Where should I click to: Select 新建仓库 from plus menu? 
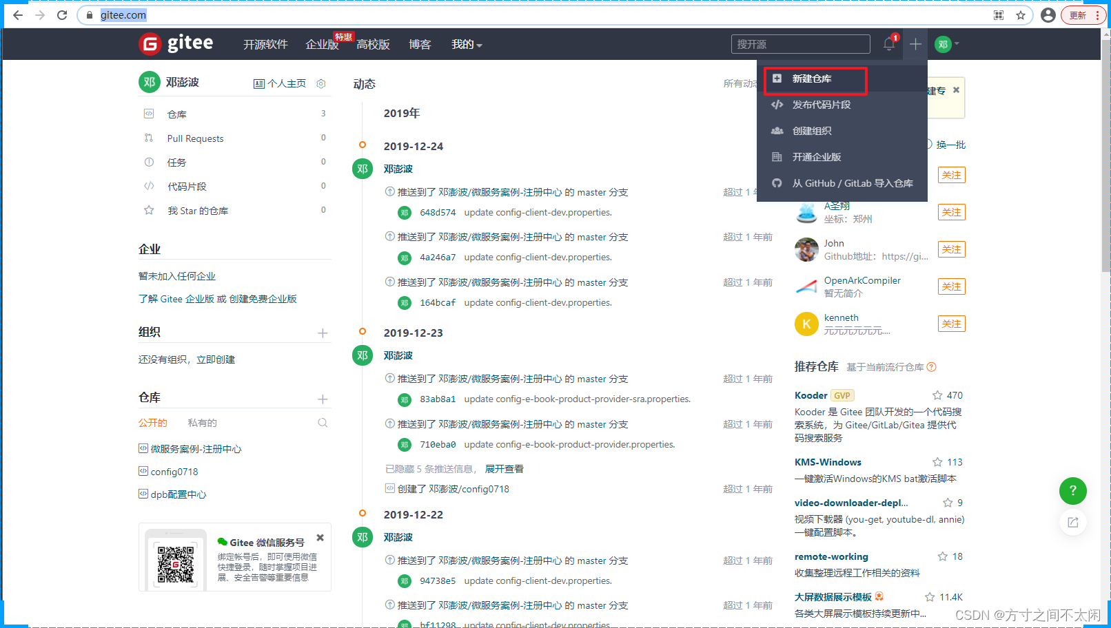[x=842, y=78]
